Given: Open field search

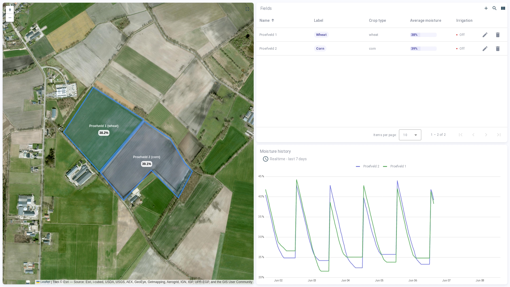Looking at the screenshot, I should coord(495,8).
